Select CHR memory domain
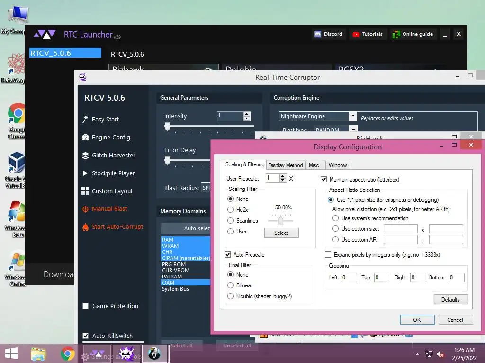Screen dimensions: 485x363 pyautogui.click(x=186, y=252)
